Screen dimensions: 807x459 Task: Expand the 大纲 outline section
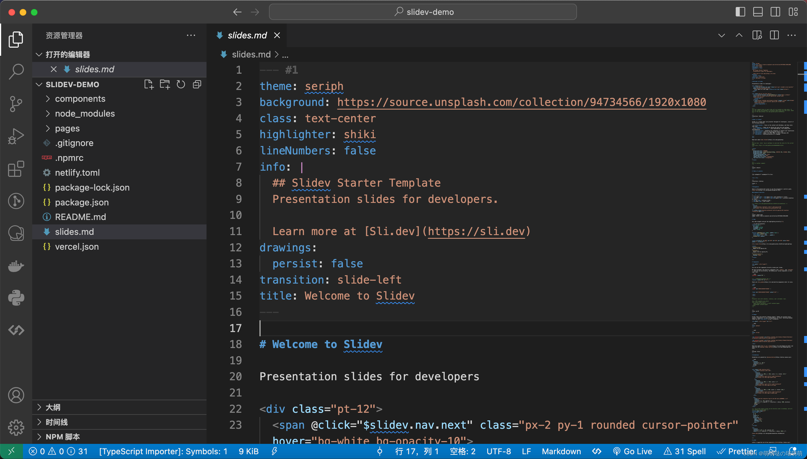click(53, 407)
